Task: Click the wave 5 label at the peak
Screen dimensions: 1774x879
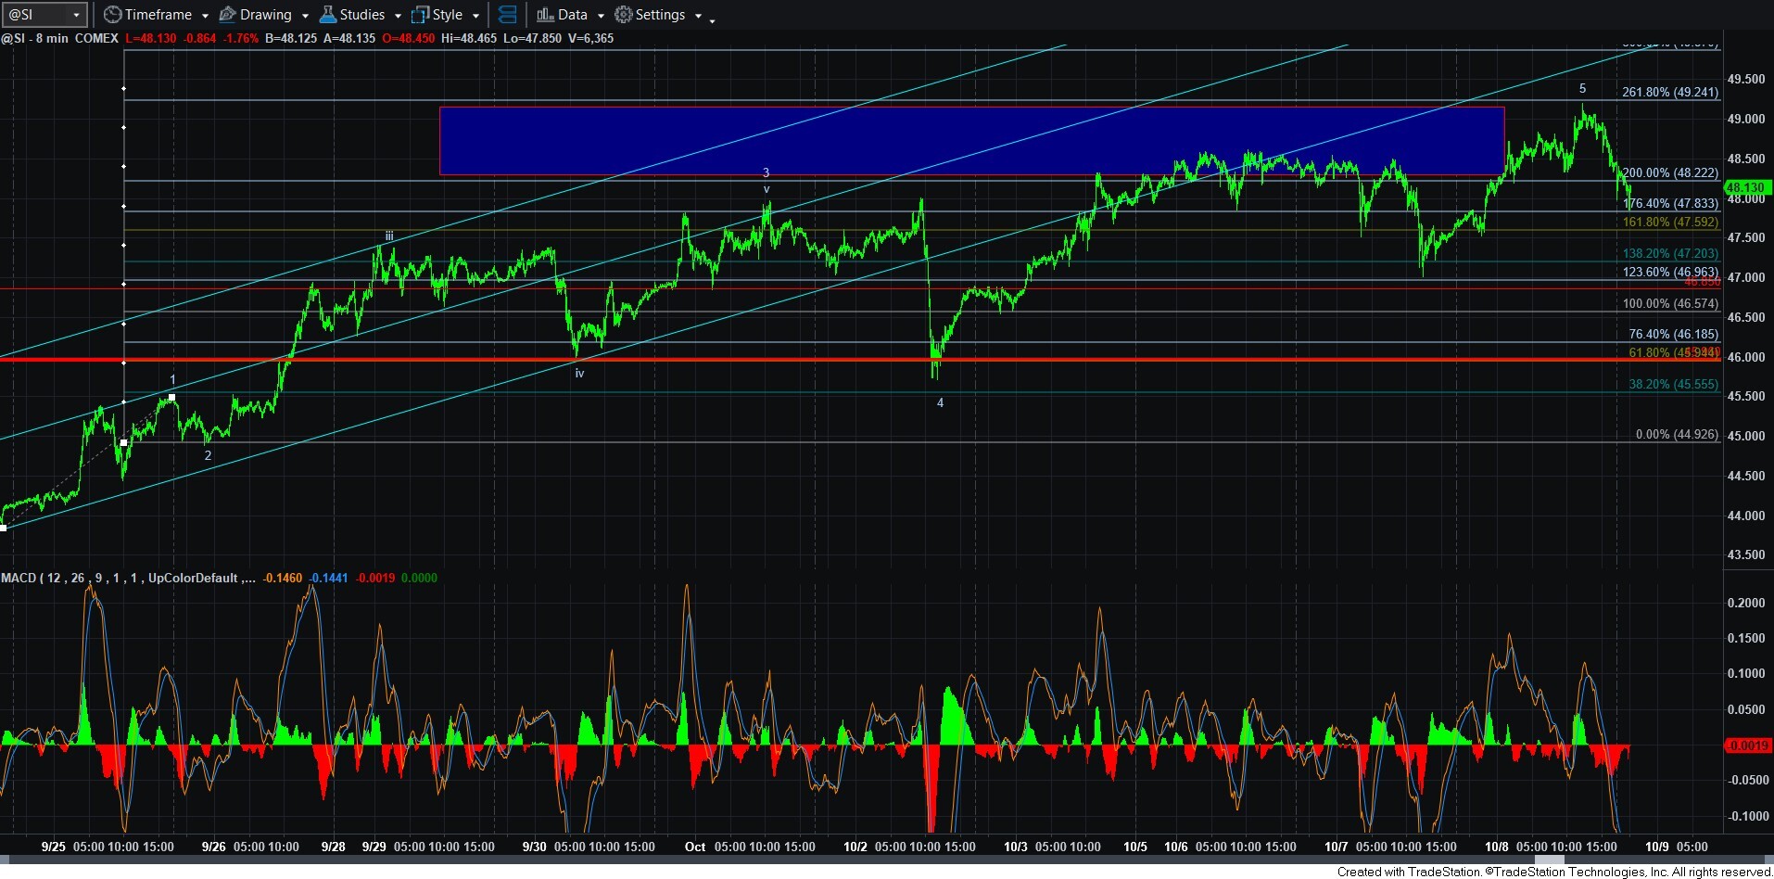Action: pyautogui.click(x=1582, y=89)
